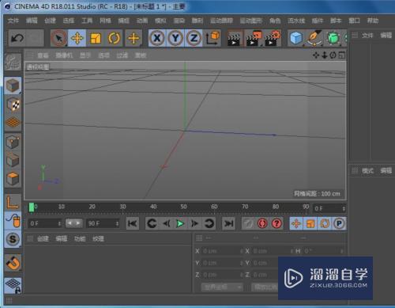Screen dimensions: 395x308
Task: Click the 0 F start frame field
Action: tap(45, 223)
